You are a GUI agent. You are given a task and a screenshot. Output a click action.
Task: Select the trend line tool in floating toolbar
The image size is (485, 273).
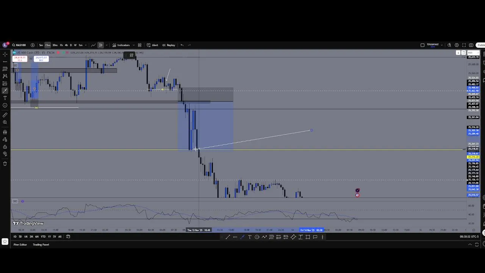coord(228,237)
